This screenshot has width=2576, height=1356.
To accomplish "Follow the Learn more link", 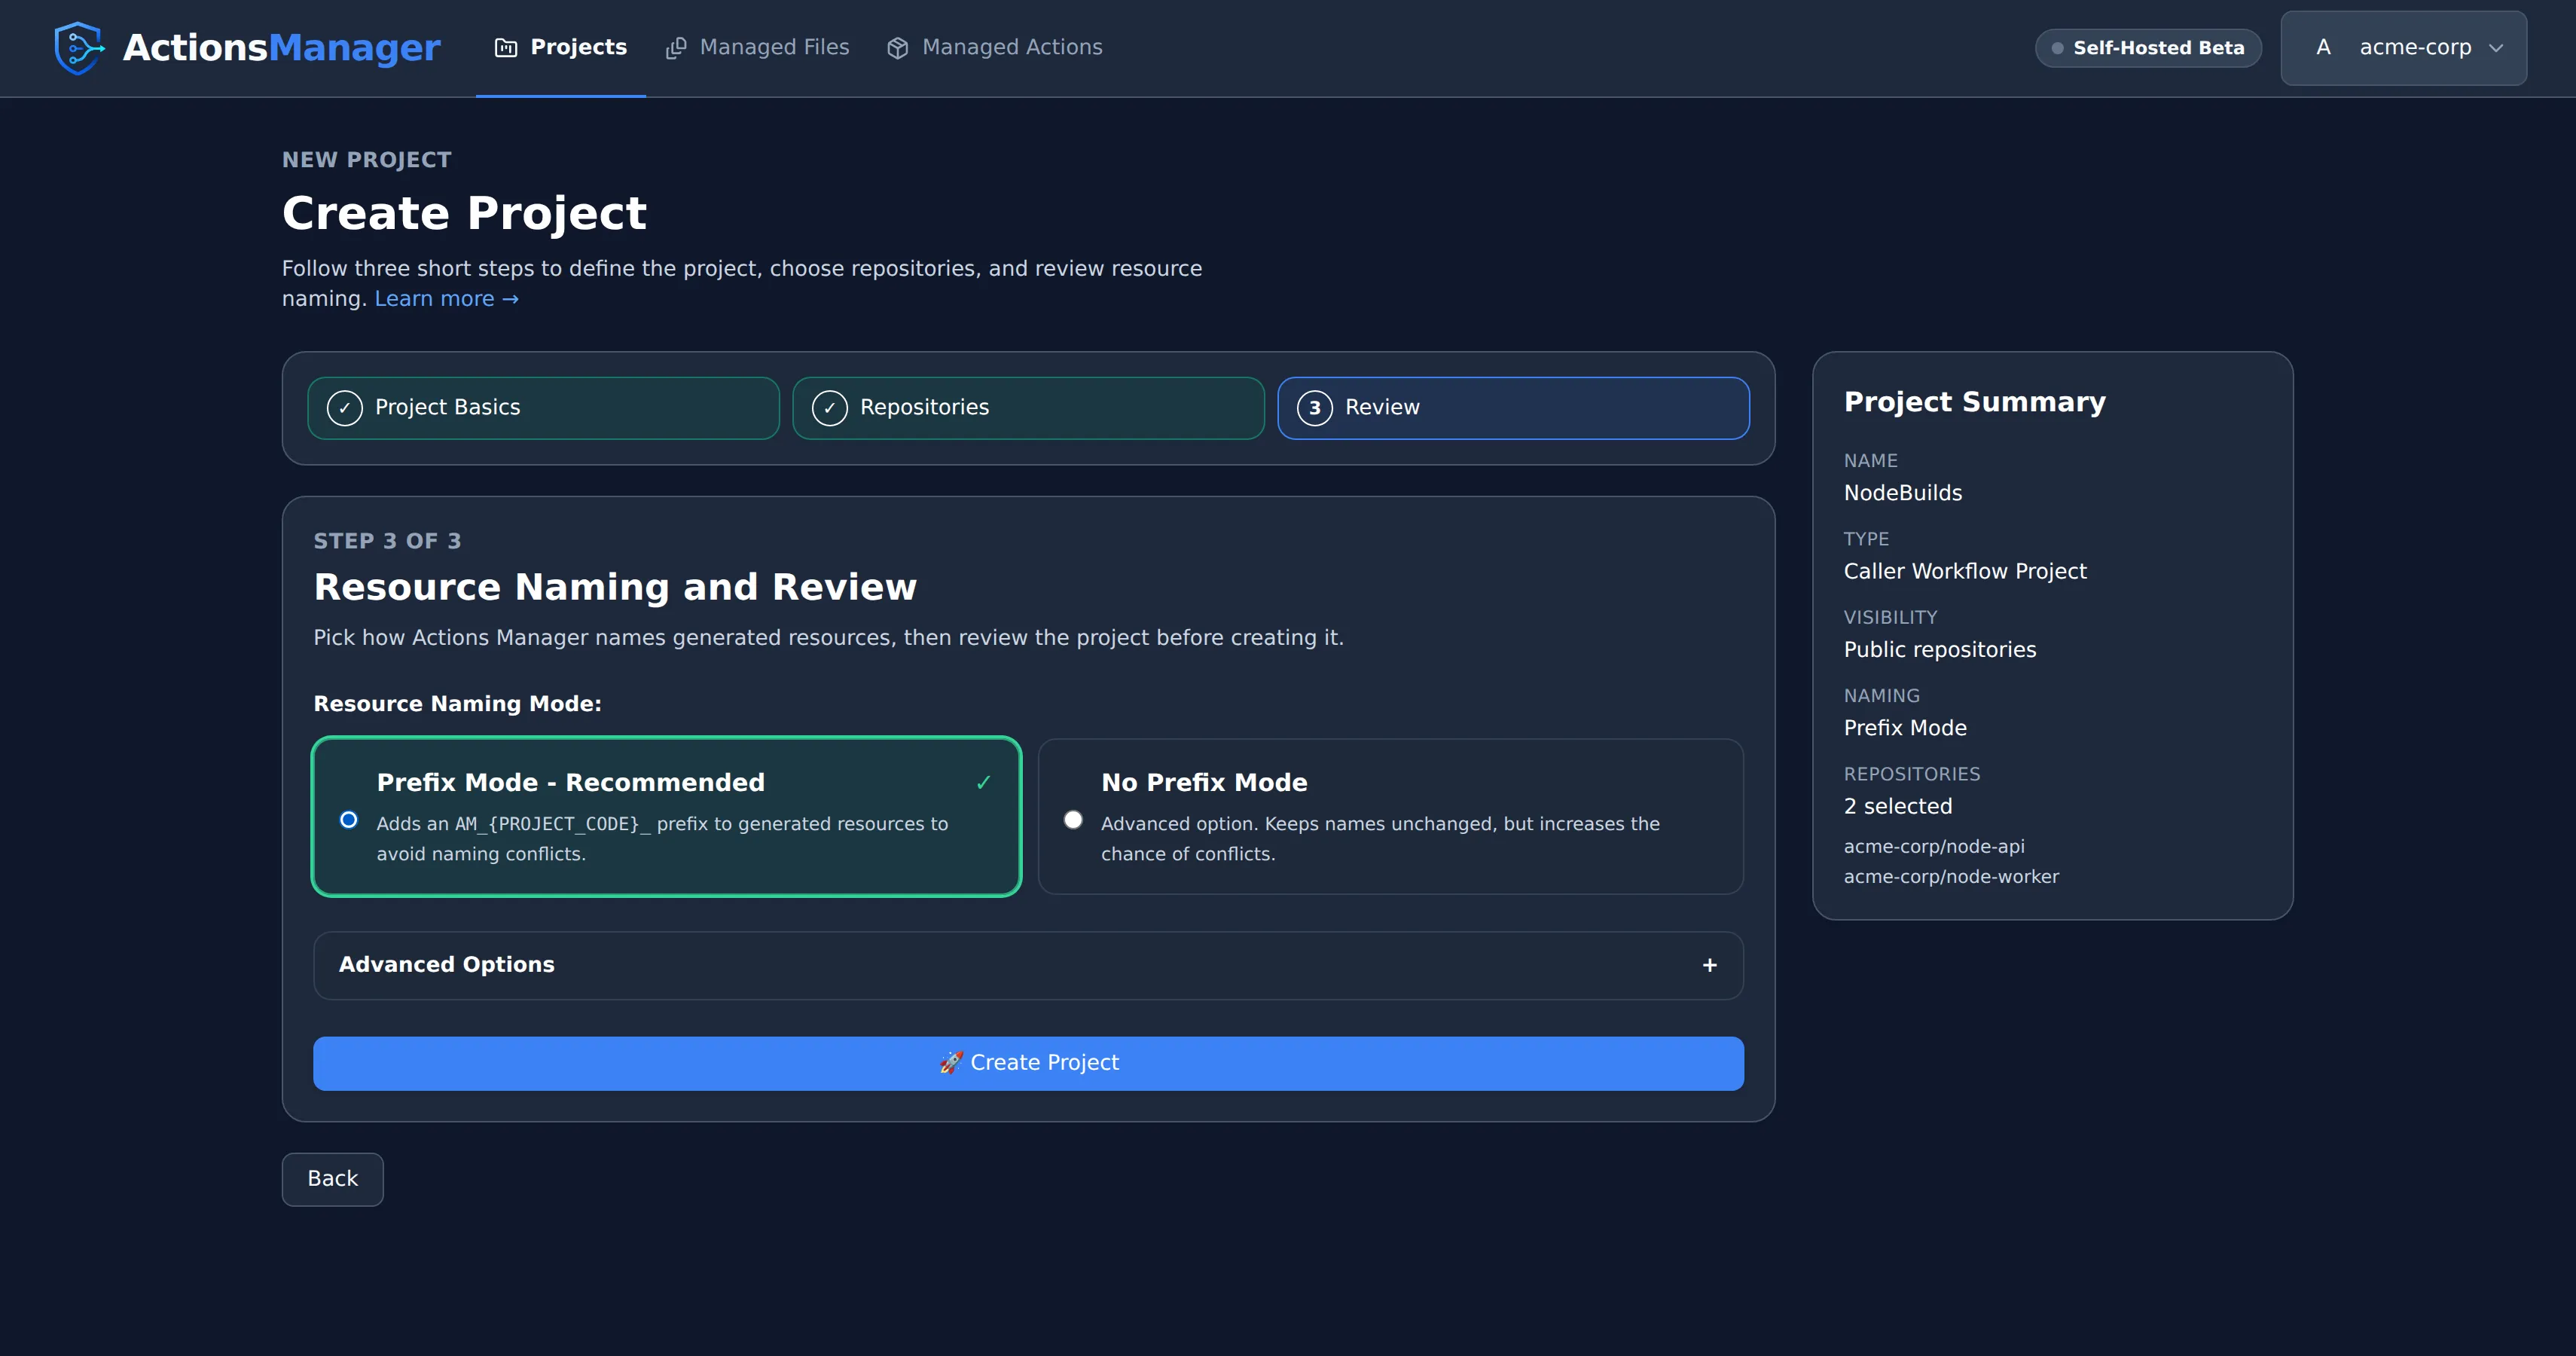I will pyautogui.click(x=447, y=299).
